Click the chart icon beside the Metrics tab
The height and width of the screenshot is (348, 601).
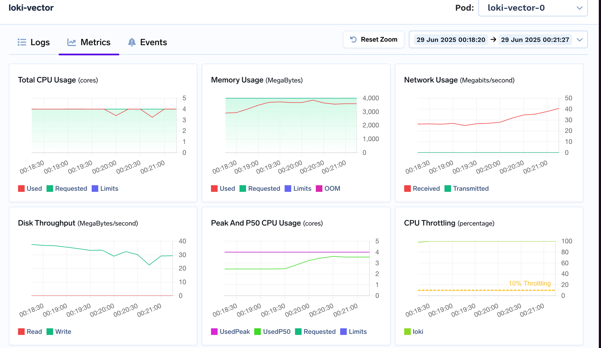point(71,42)
